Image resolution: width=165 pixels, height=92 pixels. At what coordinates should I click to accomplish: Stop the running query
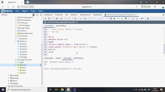pos(111,19)
